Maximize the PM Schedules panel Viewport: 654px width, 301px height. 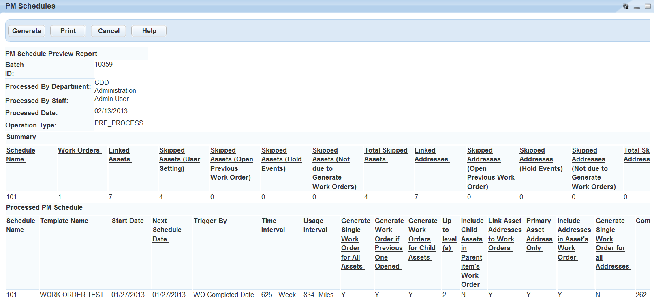[x=648, y=6]
